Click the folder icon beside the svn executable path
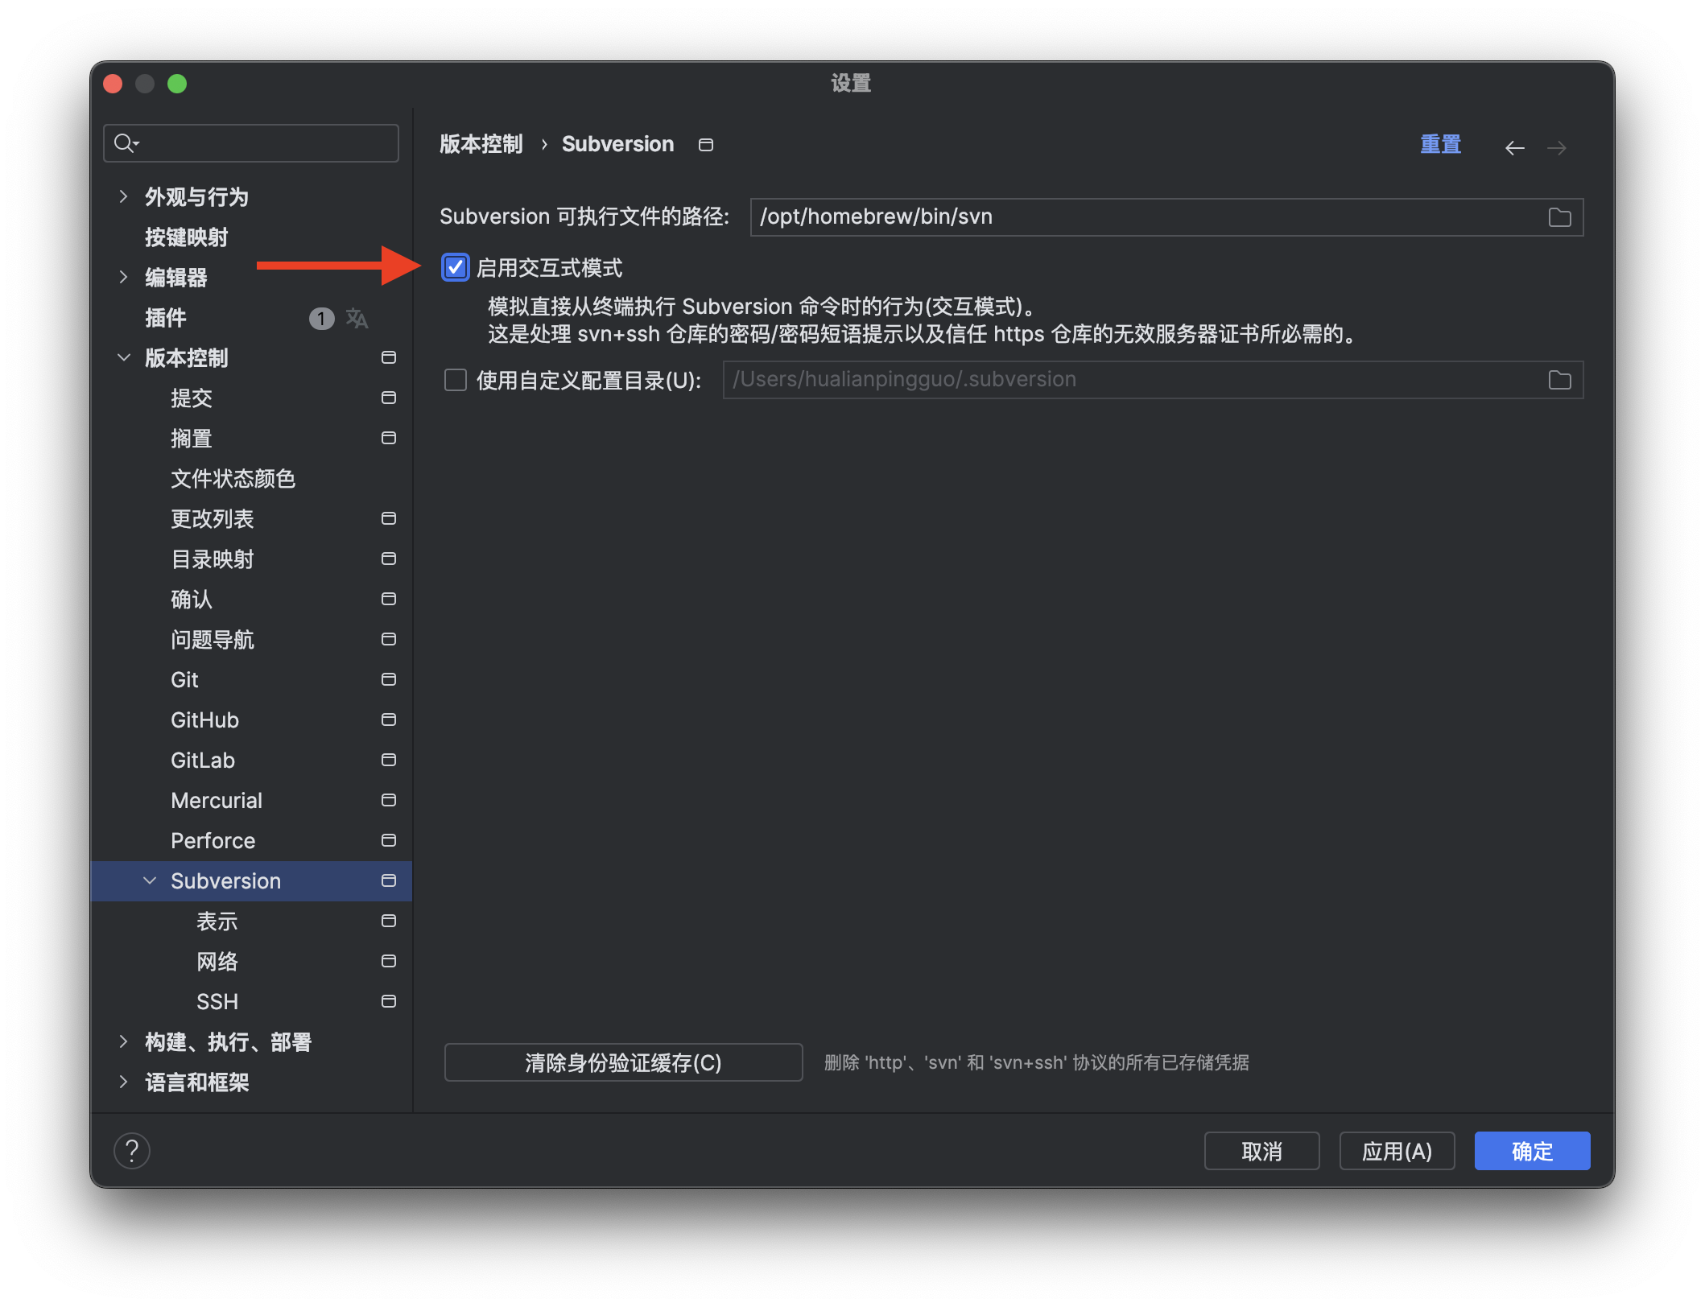This screenshot has height=1307, width=1705. pos(1560,216)
